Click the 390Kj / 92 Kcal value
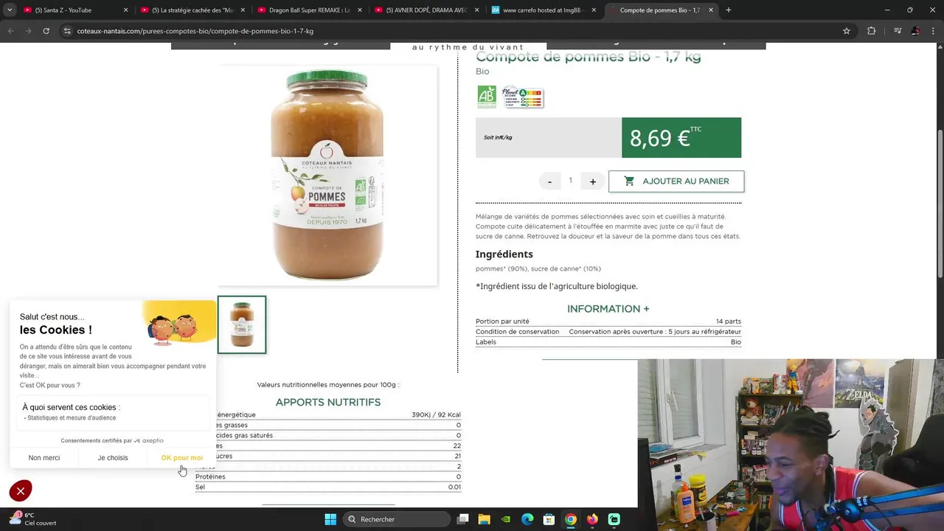This screenshot has height=531, width=944. pyautogui.click(x=436, y=414)
